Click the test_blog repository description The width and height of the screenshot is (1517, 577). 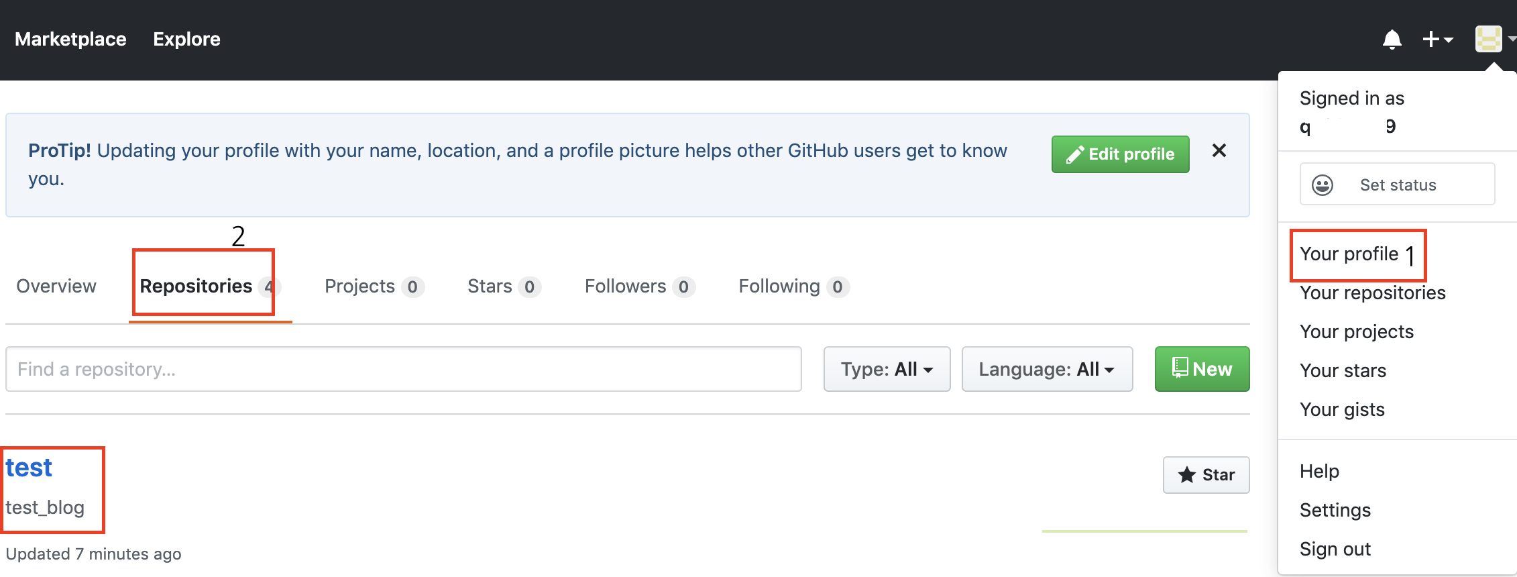pos(45,507)
